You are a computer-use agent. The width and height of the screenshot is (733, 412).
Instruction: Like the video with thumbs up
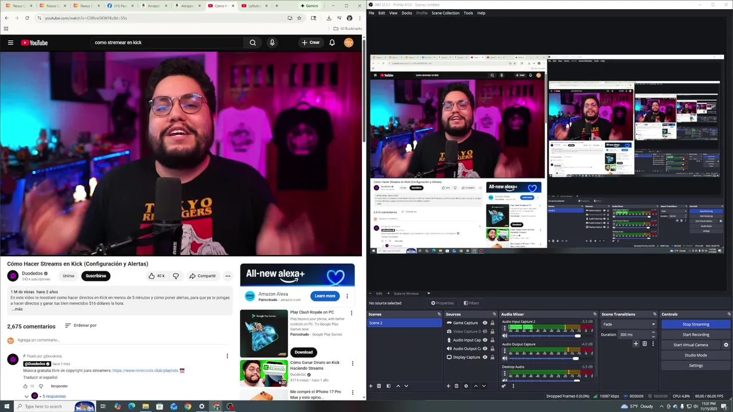pos(156,276)
